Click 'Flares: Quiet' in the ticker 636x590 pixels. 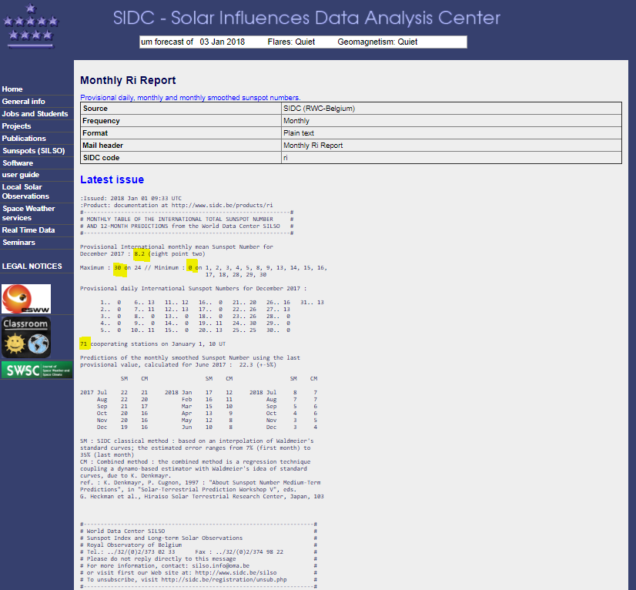pos(291,42)
